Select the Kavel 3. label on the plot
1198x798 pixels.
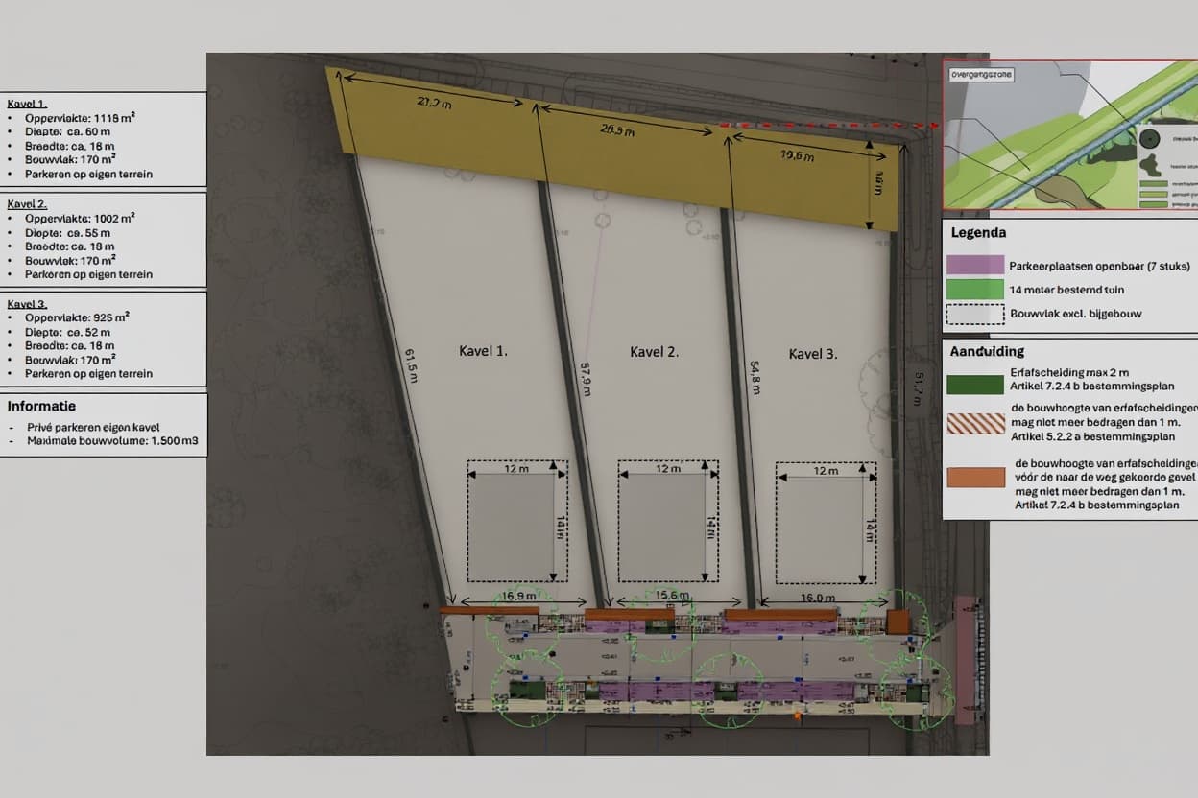(x=812, y=354)
